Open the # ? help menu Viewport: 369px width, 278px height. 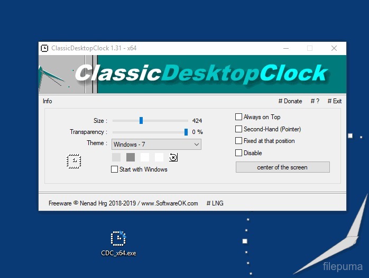[x=315, y=101]
